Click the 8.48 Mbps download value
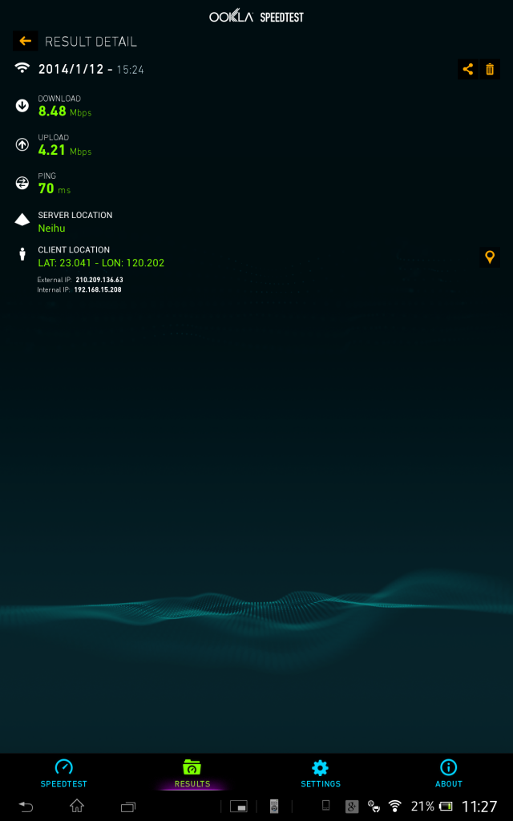 [65, 111]
